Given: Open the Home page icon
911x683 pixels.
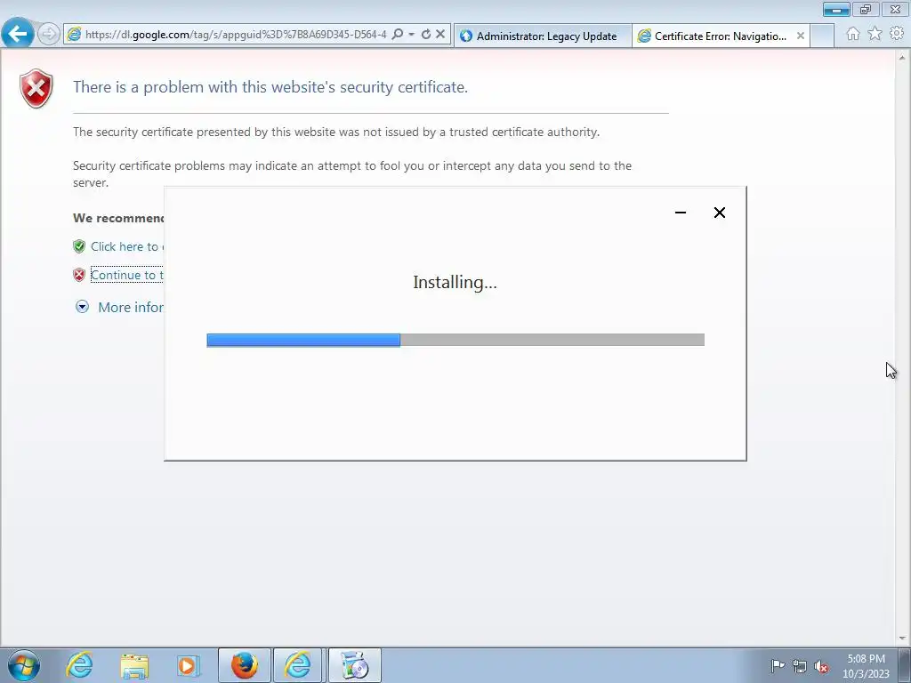Looking at the screenshot, I should pyautogui.click(x=853, y=34).
